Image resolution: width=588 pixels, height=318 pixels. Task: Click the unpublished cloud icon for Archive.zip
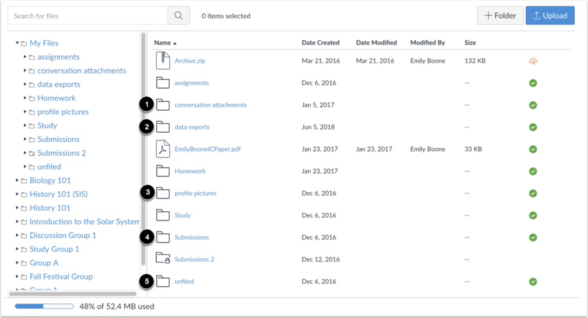533,61
